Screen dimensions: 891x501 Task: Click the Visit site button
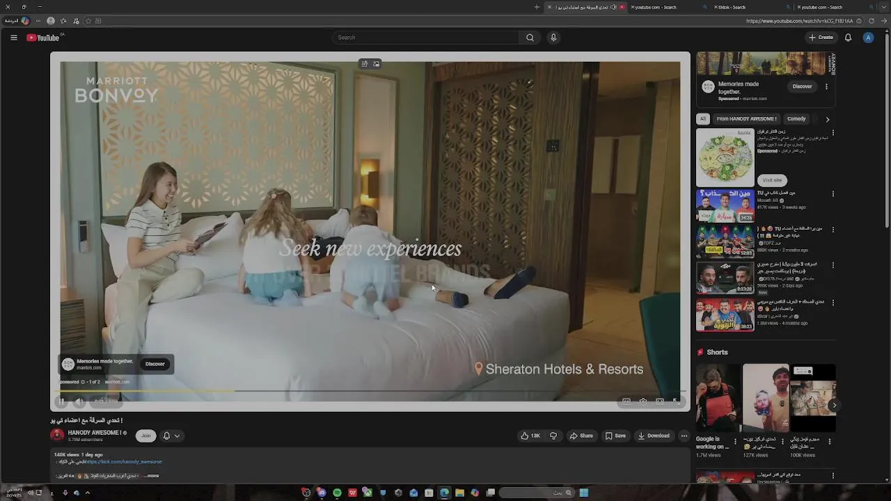tap(772, 180)
